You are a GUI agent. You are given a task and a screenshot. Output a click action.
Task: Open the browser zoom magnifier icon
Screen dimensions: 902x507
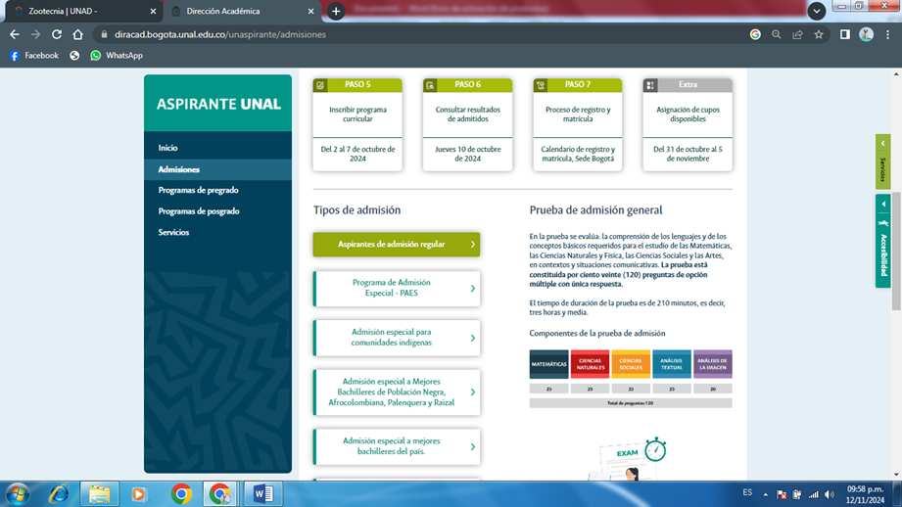[x=776, y=34]
